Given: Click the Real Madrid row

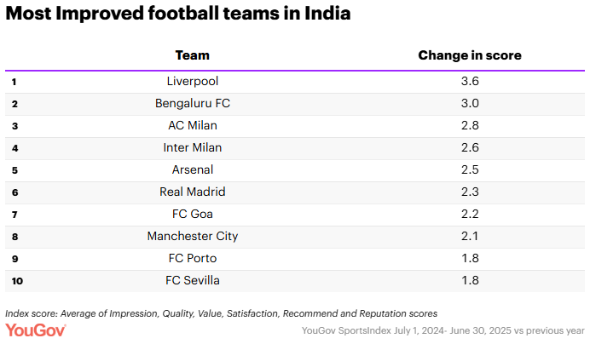Looking at the screenshot, I should pyautogui.click(x=193, y=192).
